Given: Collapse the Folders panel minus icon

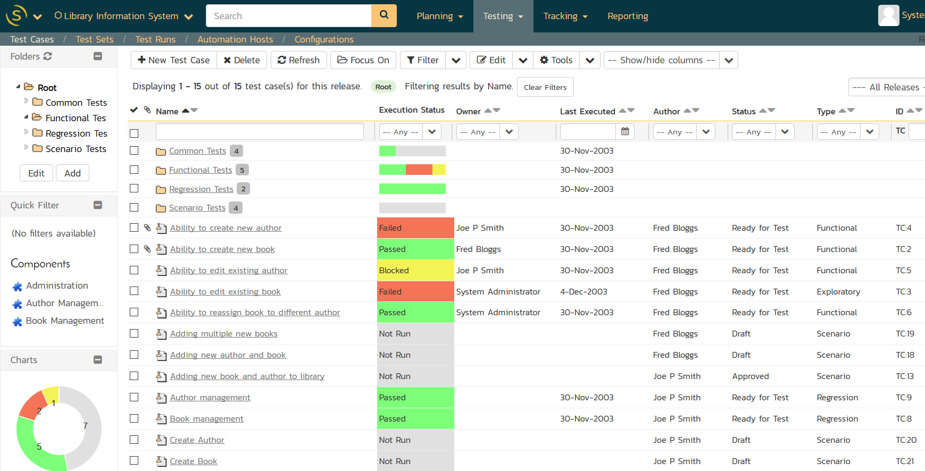Looking at the screenshot, I should pyautogui.click(x=98, y=56).
